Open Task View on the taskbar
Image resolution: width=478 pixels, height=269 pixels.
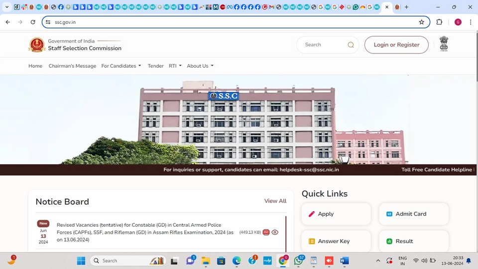[x=174, y=261]
